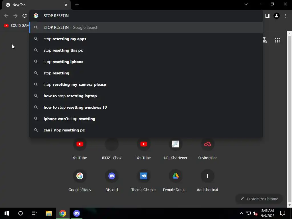The height and width of the screenshot is (219, 292).
Task: Select the New Tab tab
Action: coord(36,5)
